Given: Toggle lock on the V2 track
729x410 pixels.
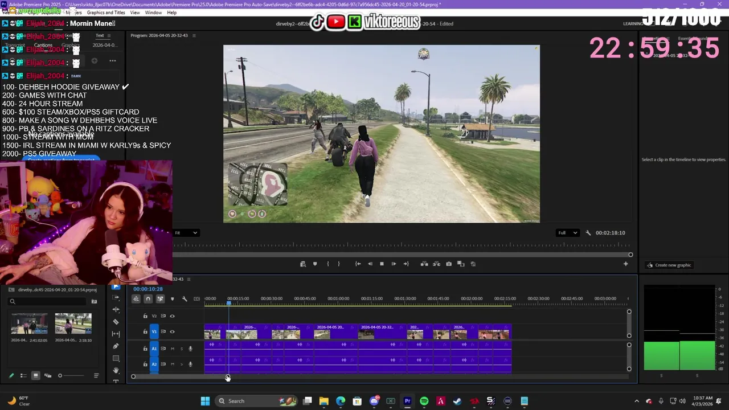Looking at the screenshot, I should coord(145,316).
